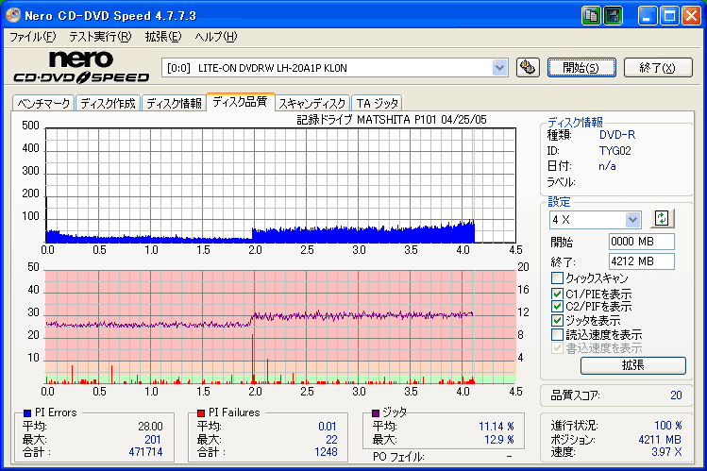
Task: Click the PI Errors graph area
Action: point(280,185)
